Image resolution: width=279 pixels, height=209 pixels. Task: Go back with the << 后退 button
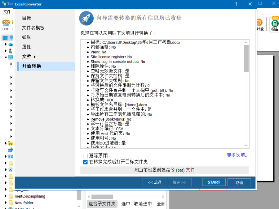[154, 182]
